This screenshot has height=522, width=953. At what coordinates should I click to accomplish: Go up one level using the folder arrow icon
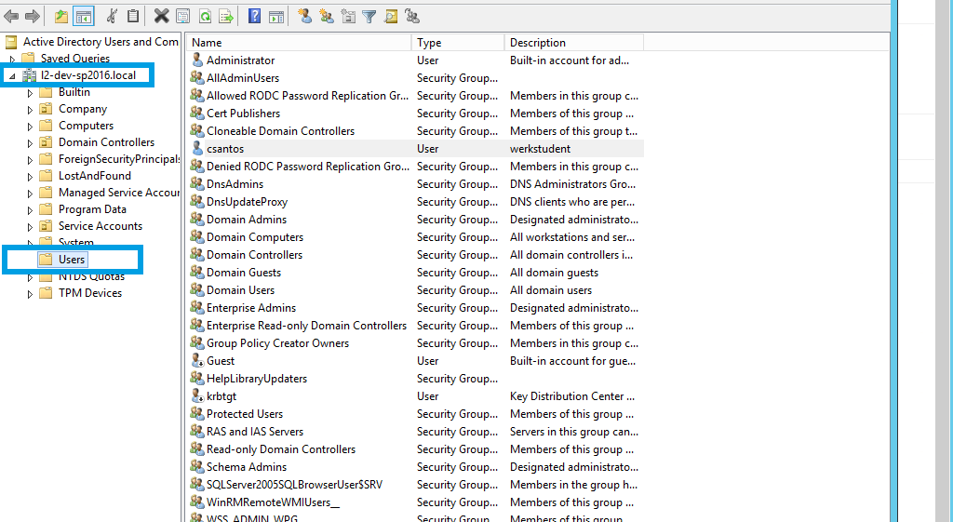tap(61, 16)
